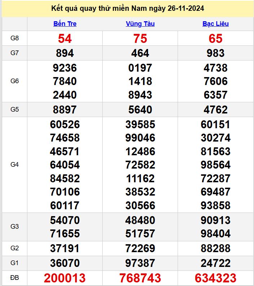This screenshot has height=286, width=254.
Task: Open the Vũng Tàu province link
Action: pos(140,24)
